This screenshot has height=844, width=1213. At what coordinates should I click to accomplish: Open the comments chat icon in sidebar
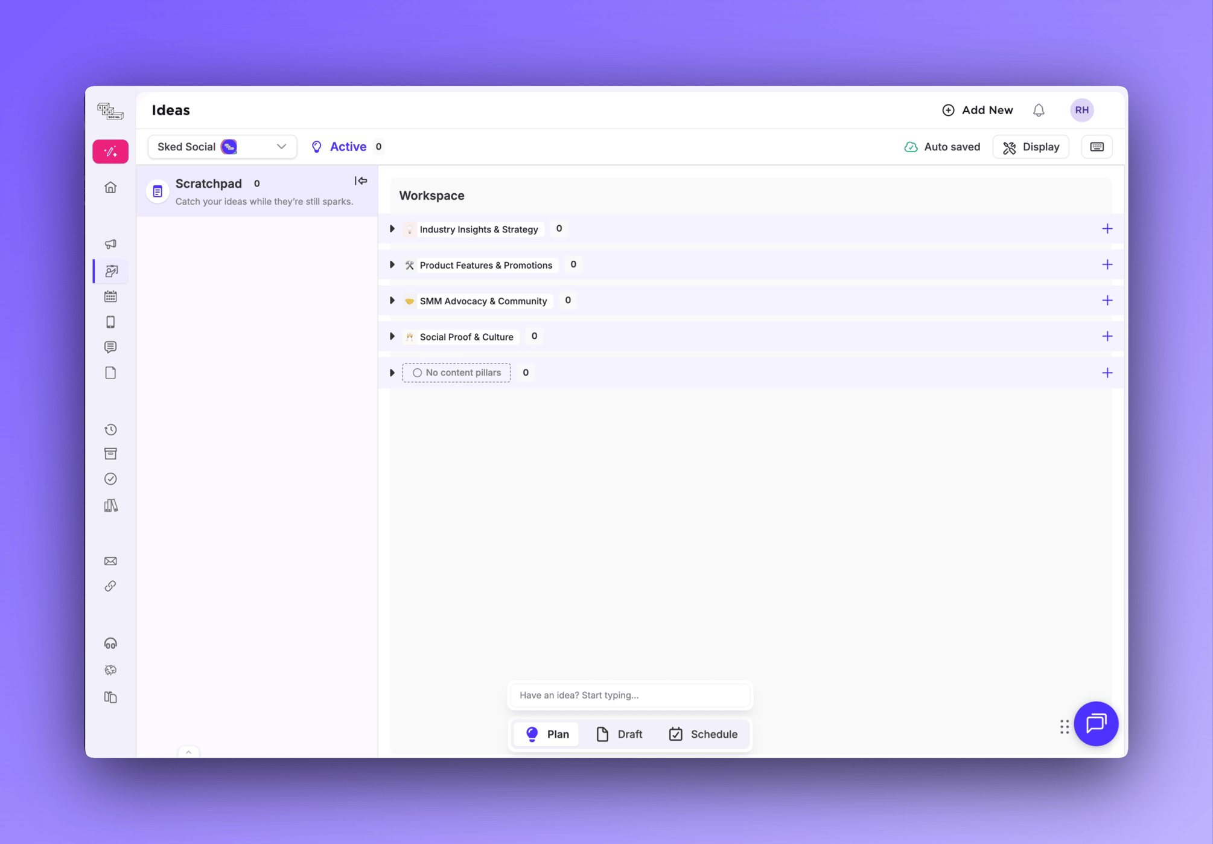tap(110, 347)
